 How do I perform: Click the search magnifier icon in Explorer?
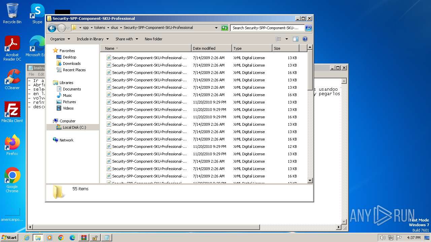[x=308, y=28]
